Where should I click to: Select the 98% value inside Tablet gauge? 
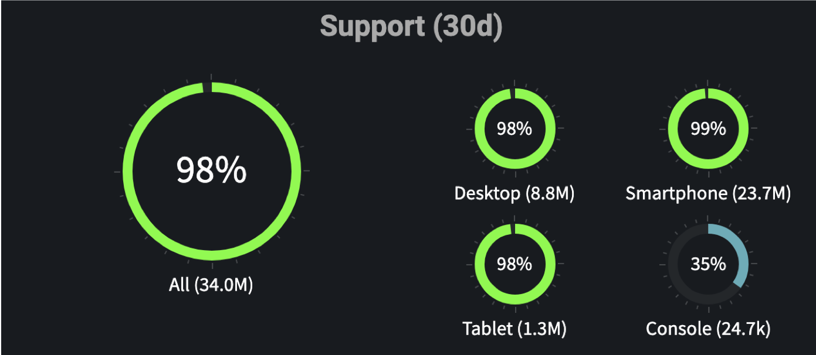(514, 264)
